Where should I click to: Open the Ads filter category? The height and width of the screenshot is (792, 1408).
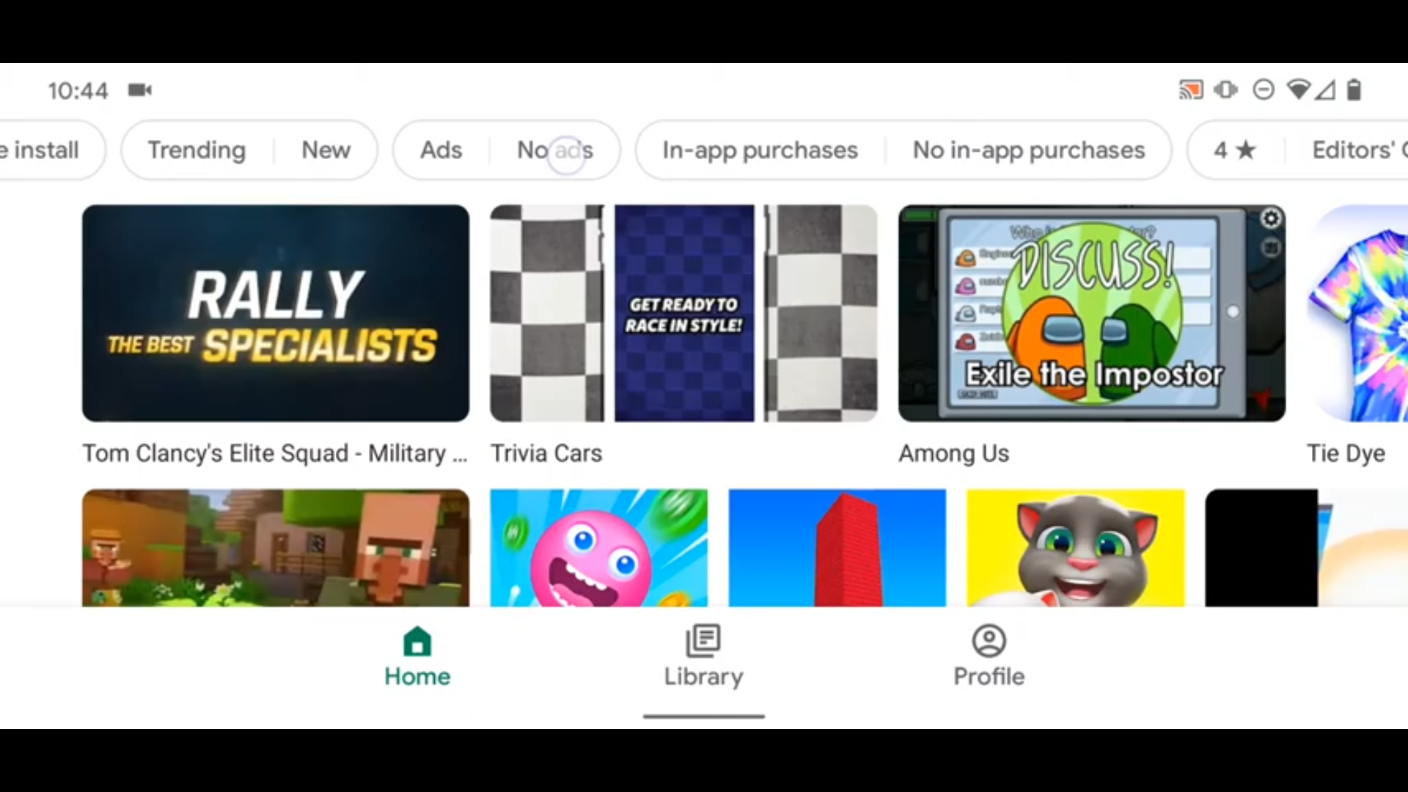click(440, 149)
